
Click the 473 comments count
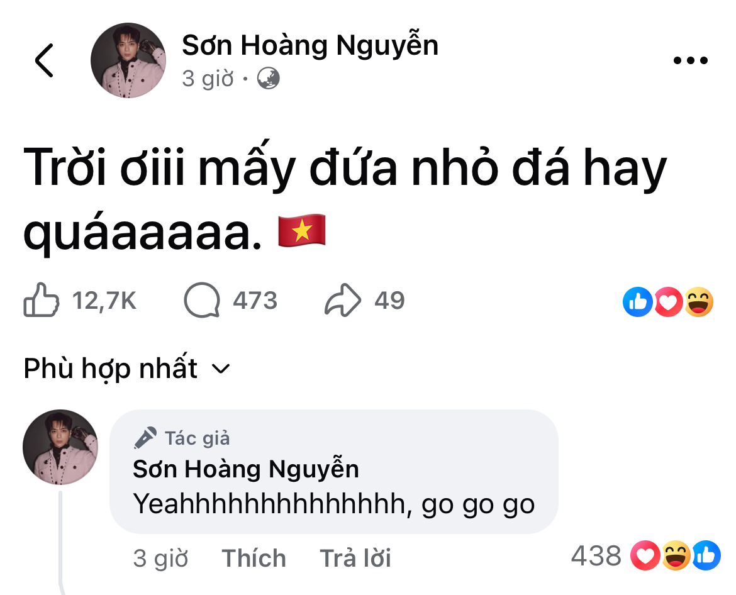pos(255,301)
